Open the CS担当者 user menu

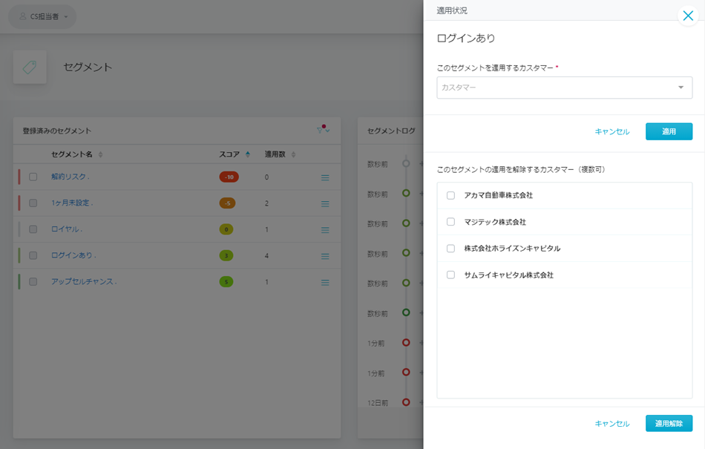42,16
